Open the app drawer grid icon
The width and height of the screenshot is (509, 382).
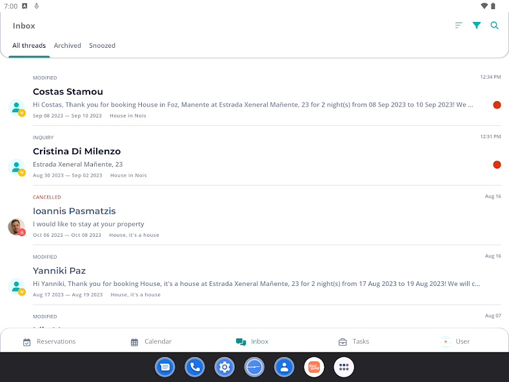tap(344, 367)
